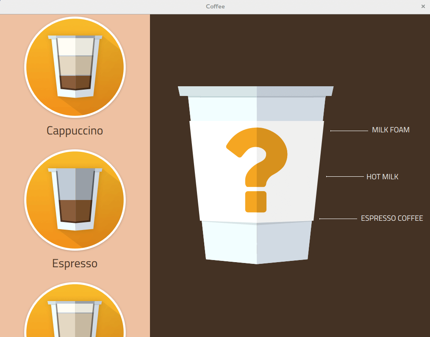The height and width of the screenshot is (337, 430).
Task: Click the Coffee window title text
Action: (x=215, y=6)
